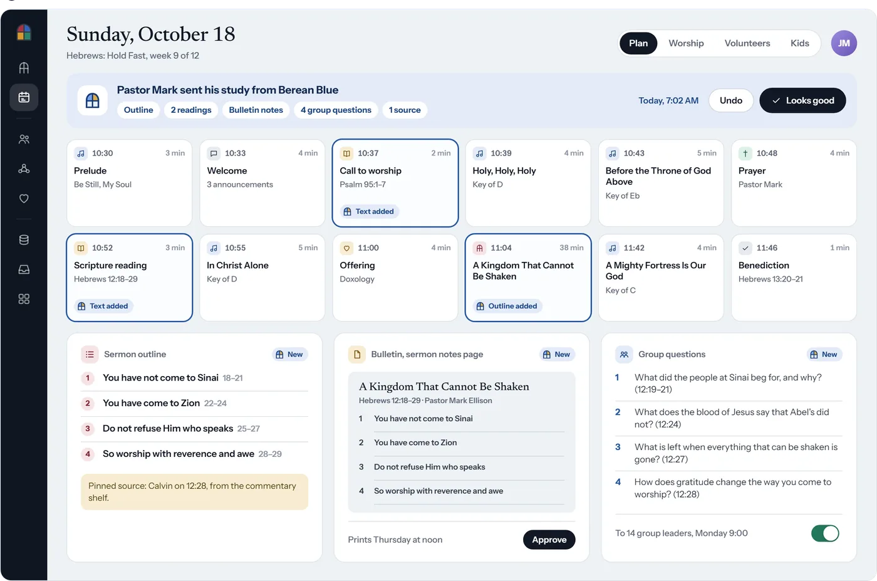Screen dimensions: 877x581
Task: Click the checkmark icon on Benediction card
Action: tap(745, 248)
